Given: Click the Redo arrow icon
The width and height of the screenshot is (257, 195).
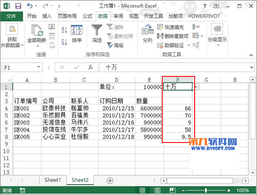Looking at the screenshot, I should (x=45, y=6).
